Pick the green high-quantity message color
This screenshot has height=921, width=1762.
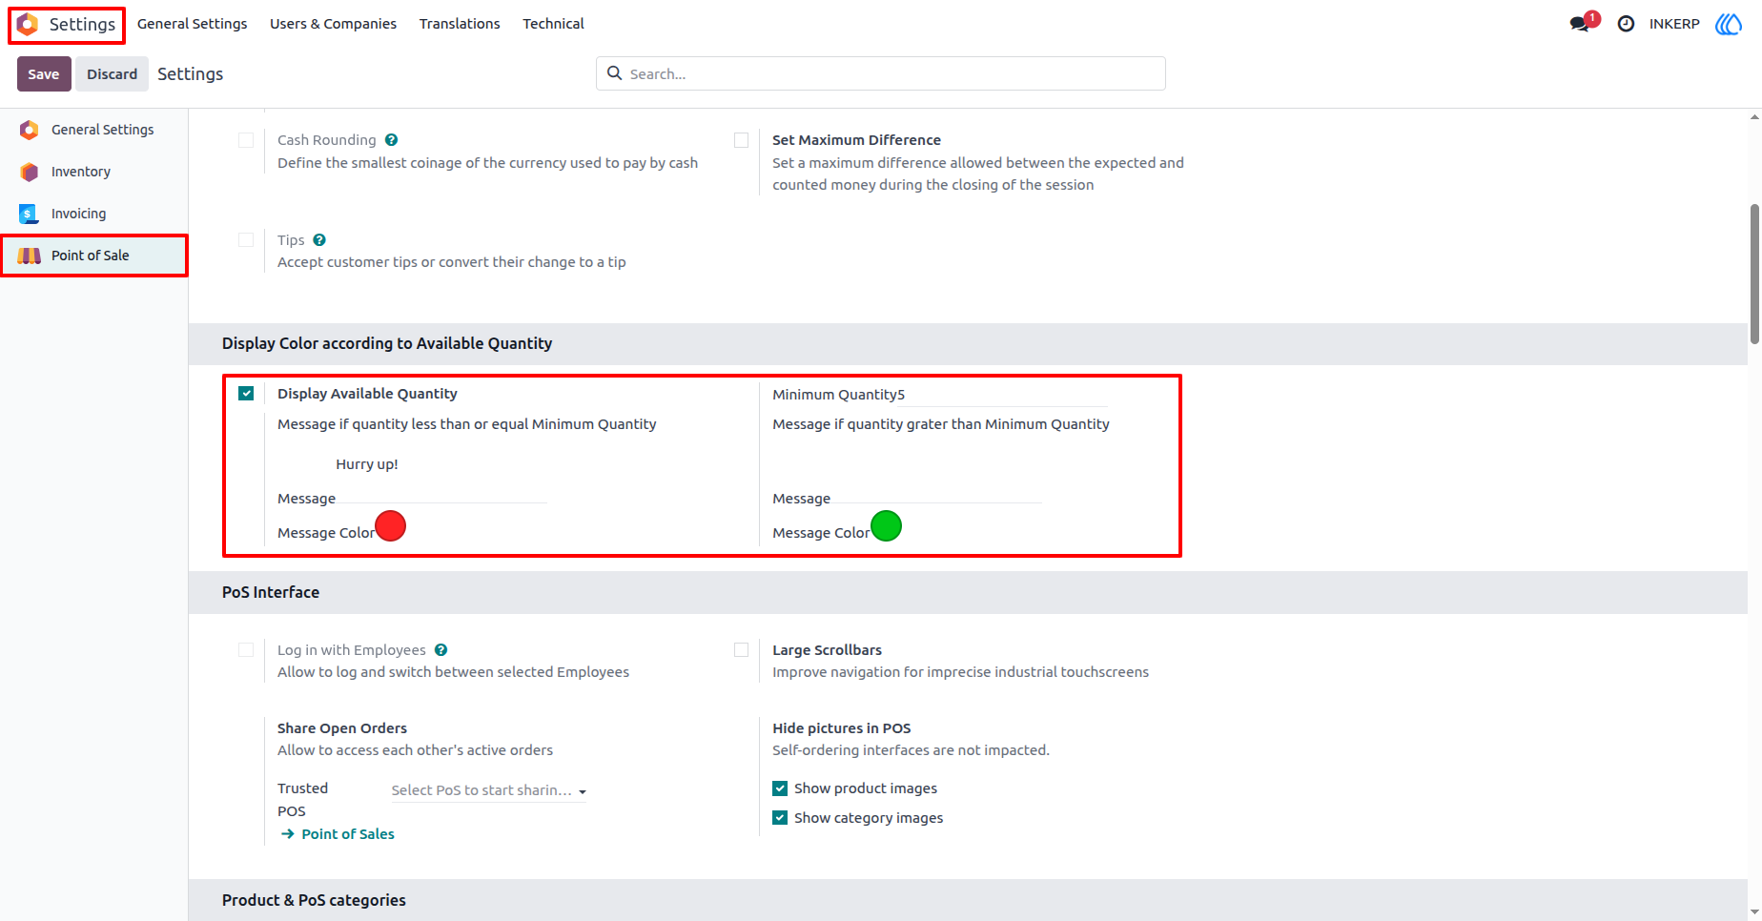tap(887, 526)
